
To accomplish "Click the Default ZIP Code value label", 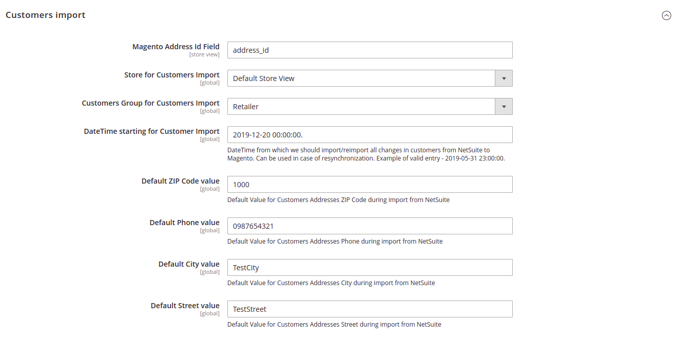I will click(x=181, y=181).
